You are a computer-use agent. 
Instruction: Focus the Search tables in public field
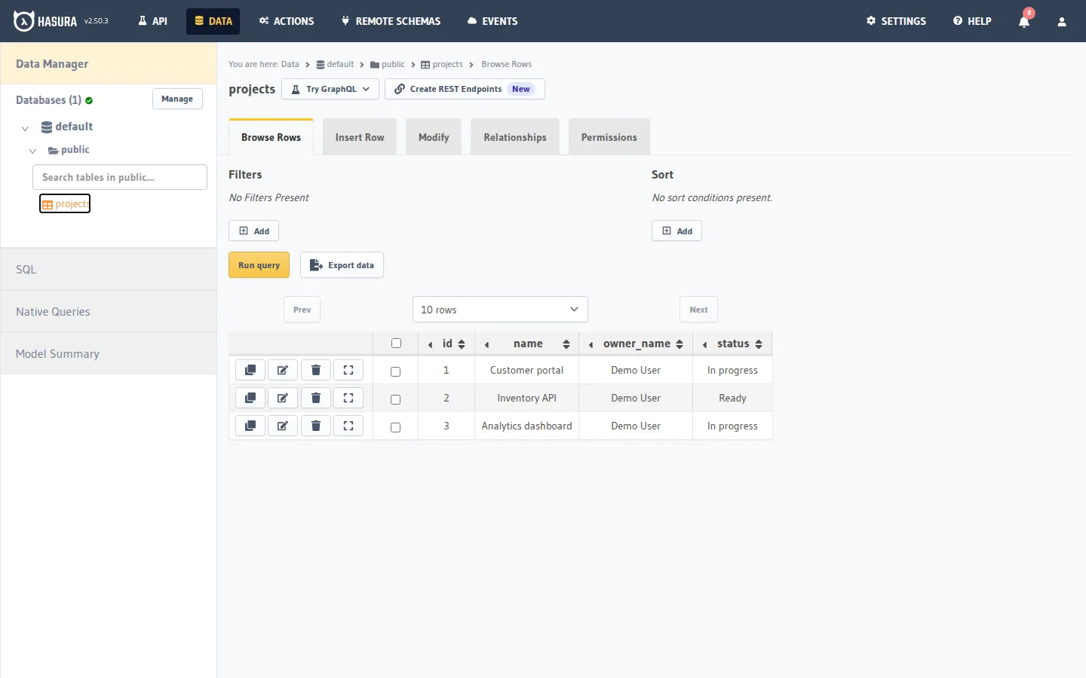pos(120,177)
